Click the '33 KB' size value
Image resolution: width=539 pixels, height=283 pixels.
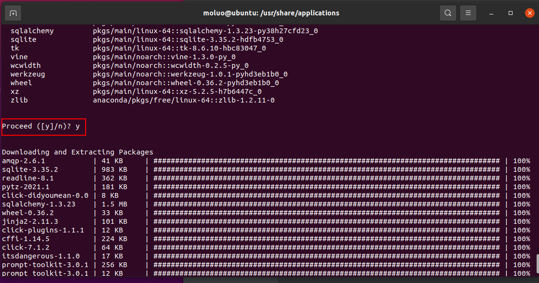click(112, 213)
